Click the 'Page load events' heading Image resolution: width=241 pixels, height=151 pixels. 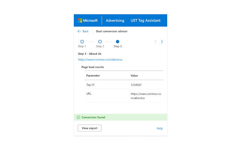click(93, 67)
